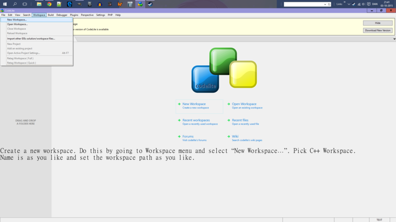Choose "Import other IDEs solution/workspace files..."
Screen dimensions: 396x222
point(31,38)
